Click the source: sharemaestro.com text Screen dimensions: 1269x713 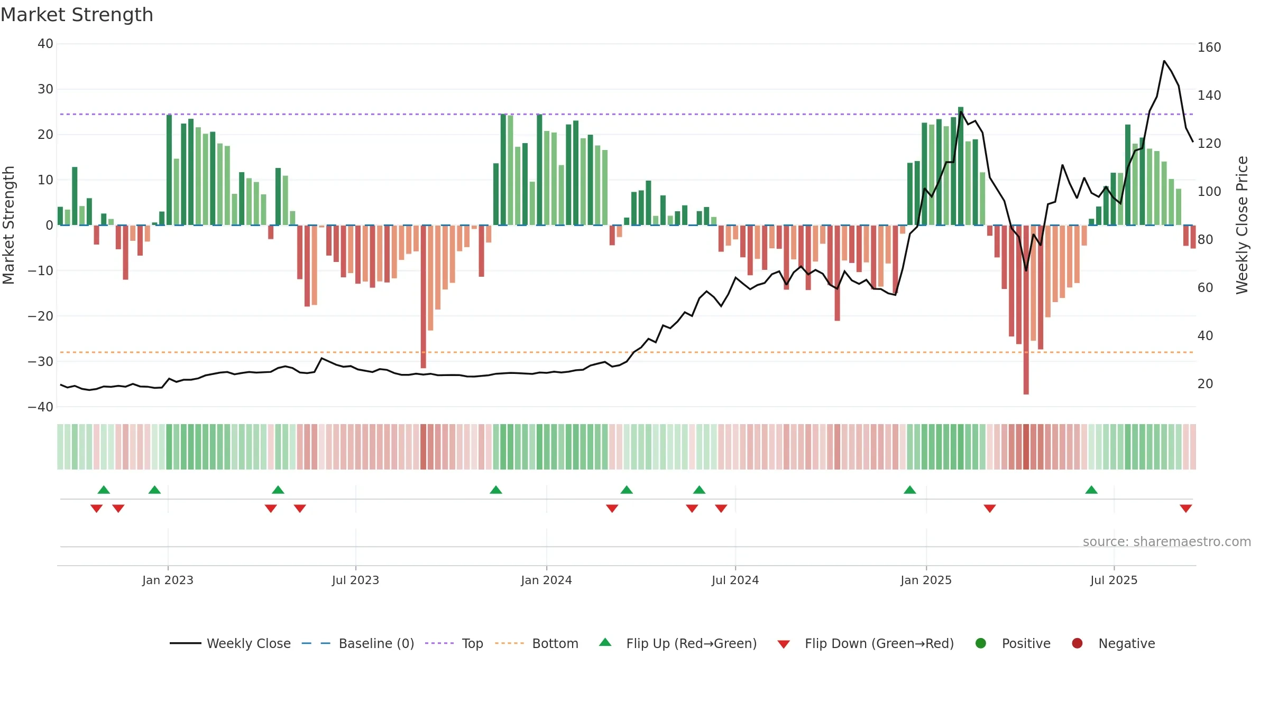click(1167, 541)
